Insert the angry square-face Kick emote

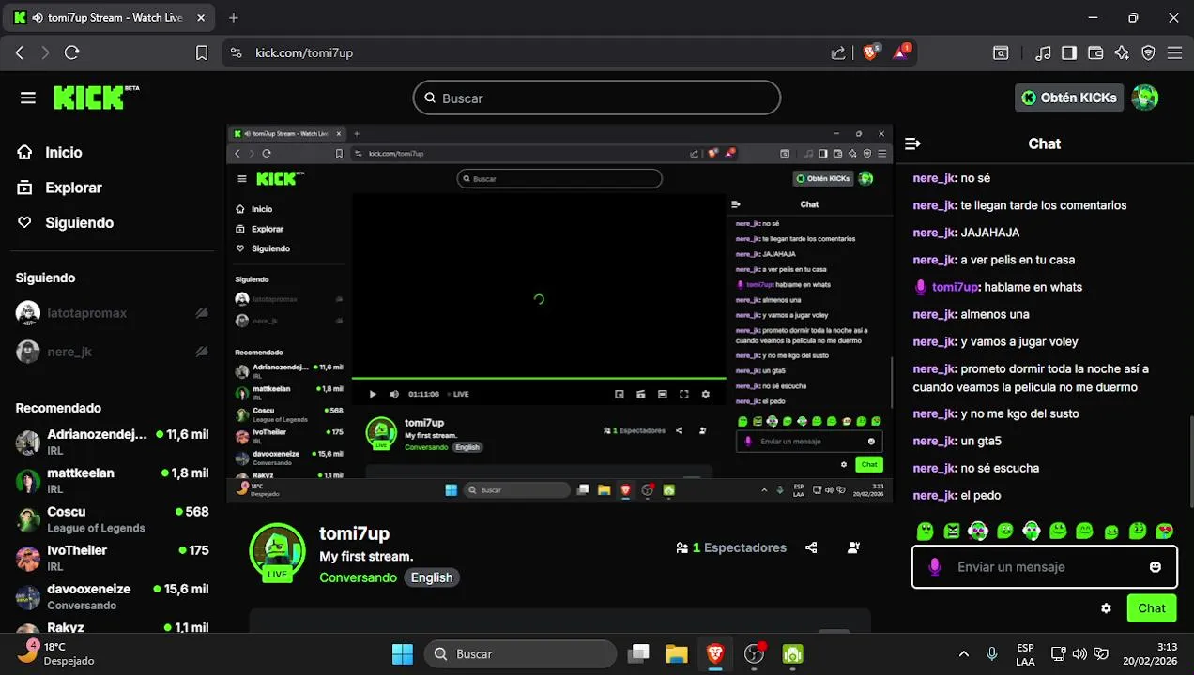pos(952,532)
